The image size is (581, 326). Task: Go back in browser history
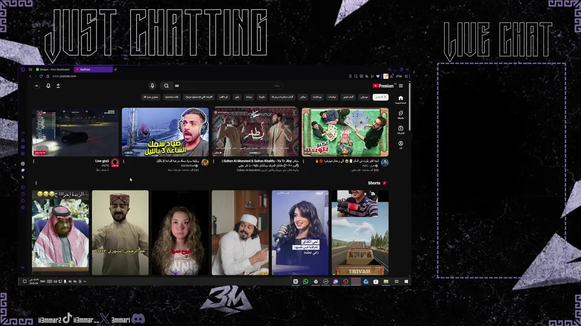click(30, 76)
